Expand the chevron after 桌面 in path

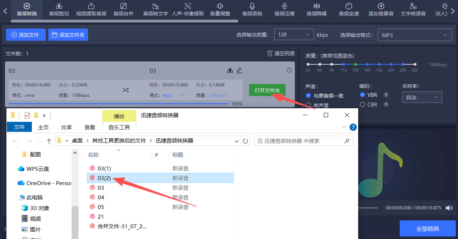click(x=88, y=141)
